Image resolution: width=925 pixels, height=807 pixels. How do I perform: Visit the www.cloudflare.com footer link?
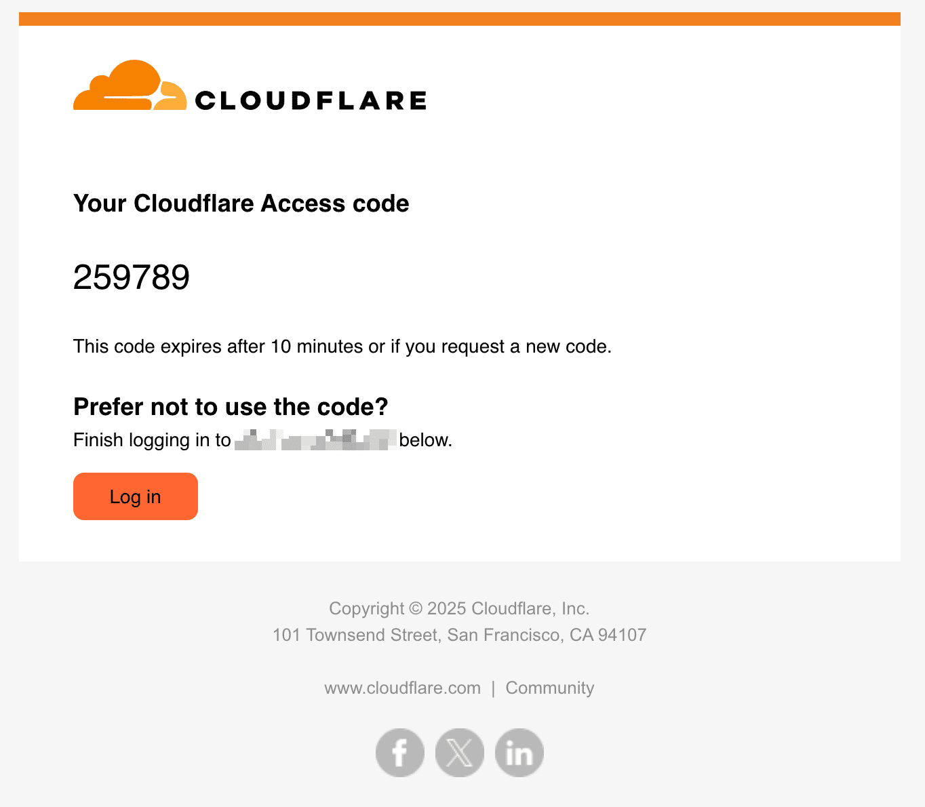click(x=402, y=688)
